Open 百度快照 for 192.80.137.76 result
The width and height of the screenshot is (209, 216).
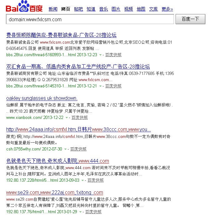coord(93,212)
